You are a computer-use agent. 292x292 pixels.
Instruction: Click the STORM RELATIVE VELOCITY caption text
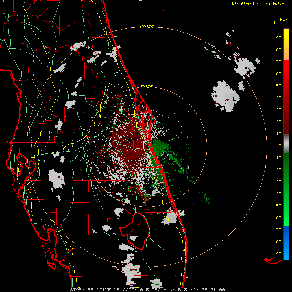pos(104,290)
